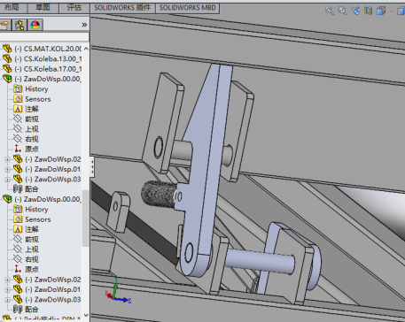Click the Zoom to Fit icon
Viewport: 405px width, 322px height.
330,11
